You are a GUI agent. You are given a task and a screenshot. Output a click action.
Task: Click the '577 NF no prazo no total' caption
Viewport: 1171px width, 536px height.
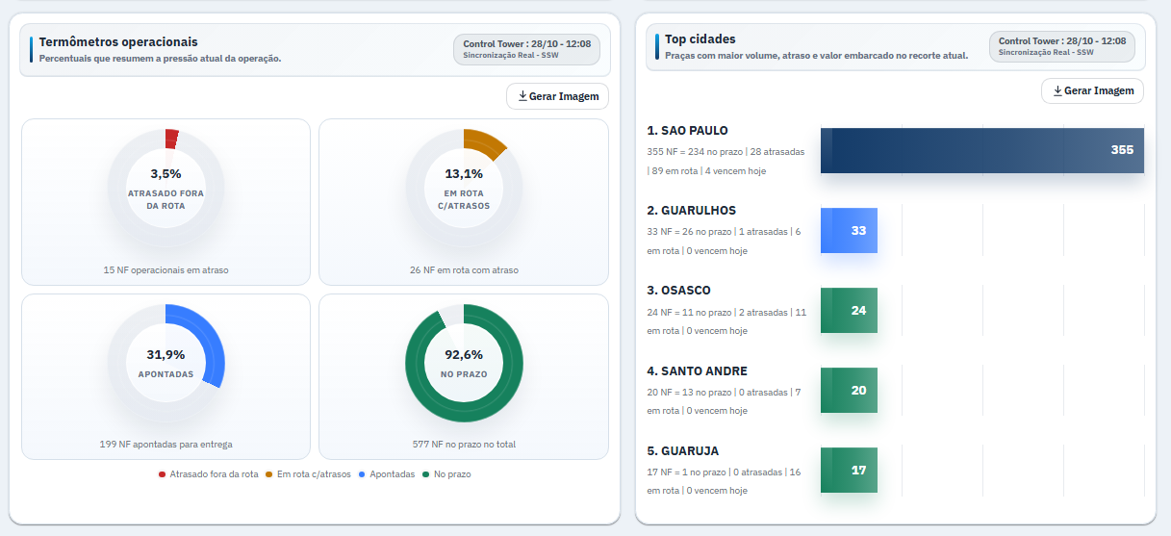point(464,445)
